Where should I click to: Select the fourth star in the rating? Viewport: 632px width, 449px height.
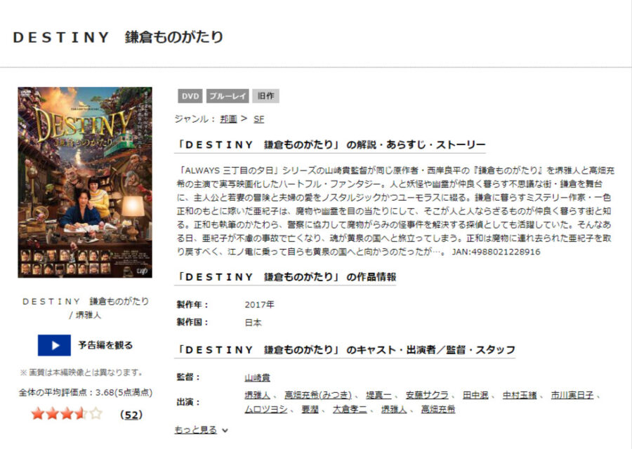(x=80, y=414)
